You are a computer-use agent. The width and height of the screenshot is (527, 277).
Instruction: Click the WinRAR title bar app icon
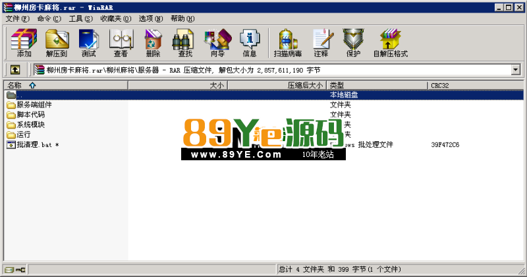pos(8,7)
